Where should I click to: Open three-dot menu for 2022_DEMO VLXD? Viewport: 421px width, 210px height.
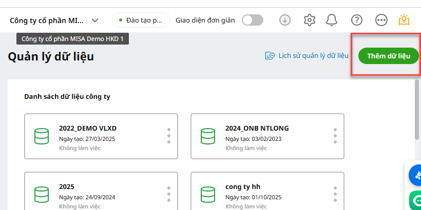[x=168, y=136]
